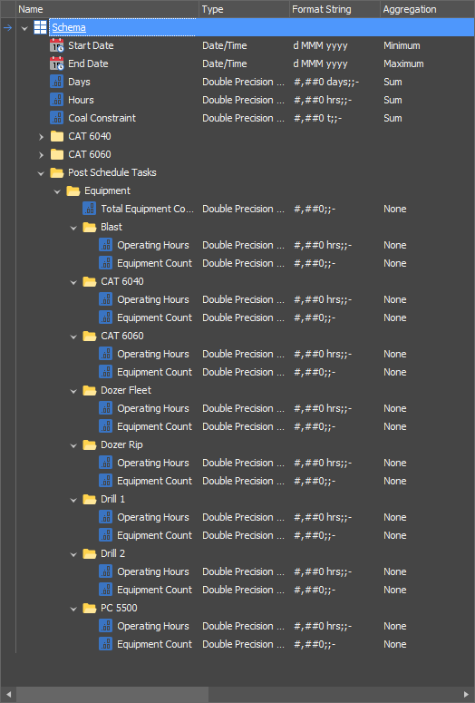
Task: Click the Post Schedule Tasks folder icon
Action: tap(57, 172)
